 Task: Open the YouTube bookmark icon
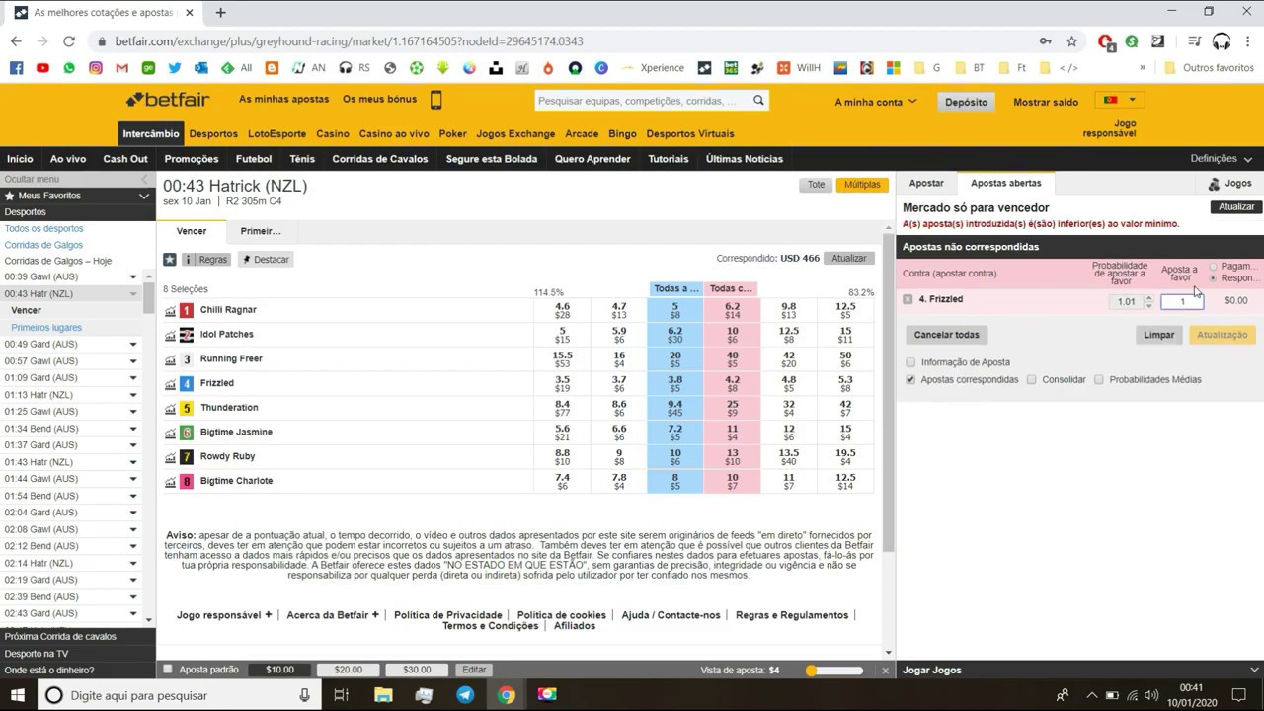[x=42, y=68]
